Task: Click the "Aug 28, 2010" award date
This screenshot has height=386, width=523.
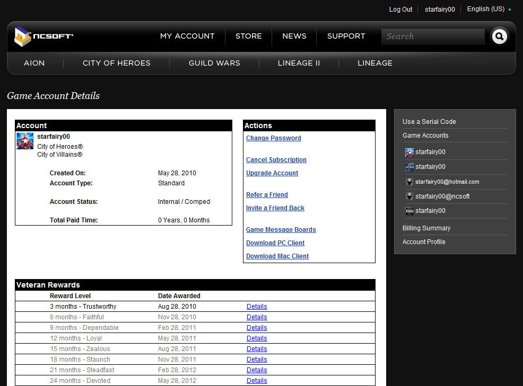Action: (177, 307)
